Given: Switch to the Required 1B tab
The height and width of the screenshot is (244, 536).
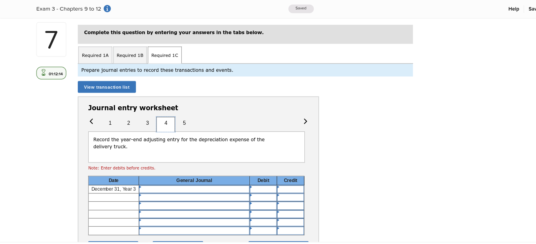Looking at the screenshot, I should pos(130,55).
